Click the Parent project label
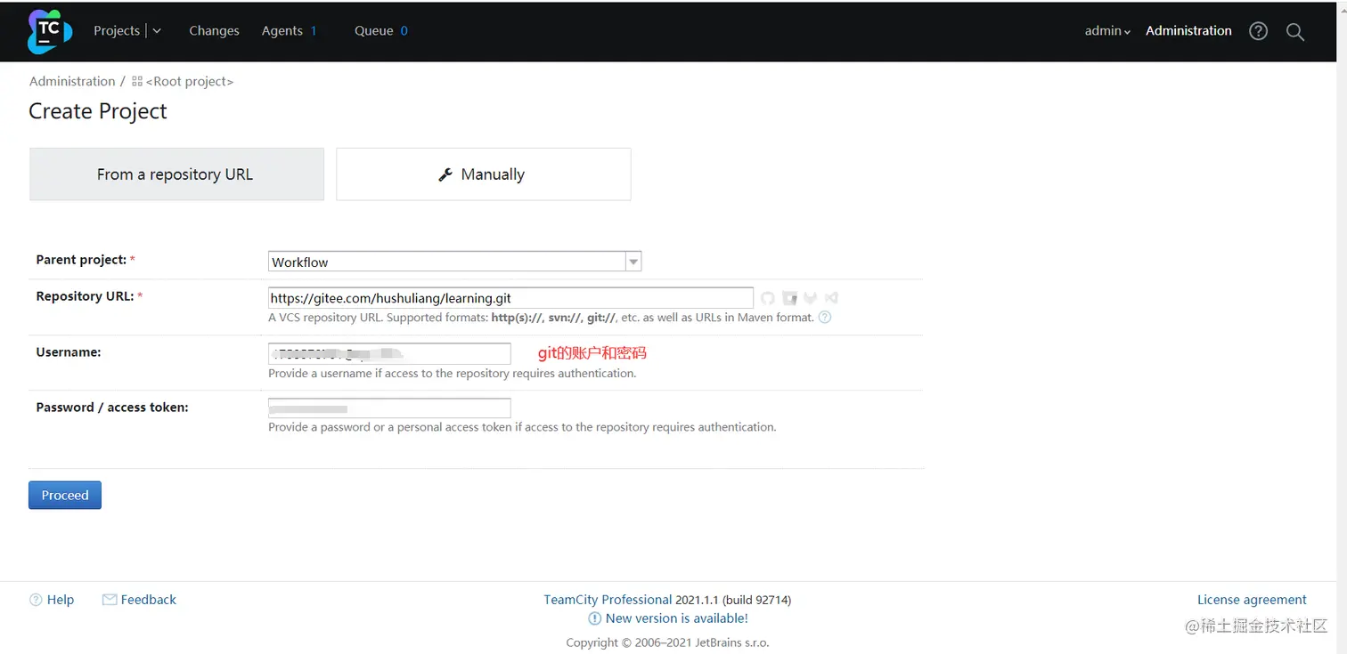 (81, 260)
